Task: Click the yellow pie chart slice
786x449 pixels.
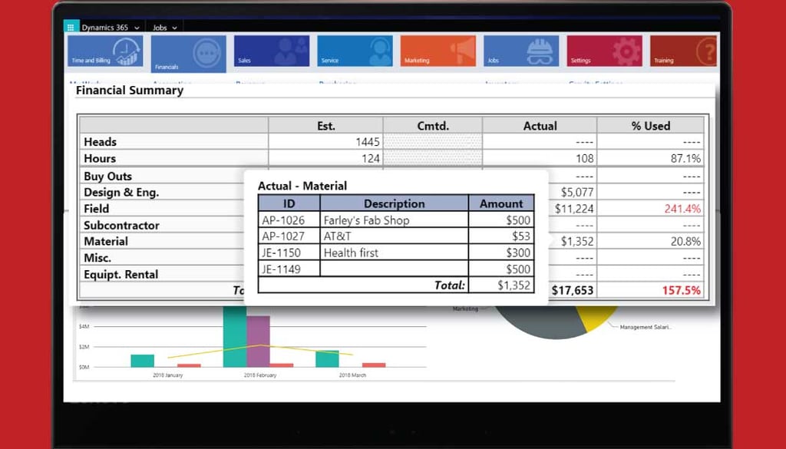Action: 596,318
